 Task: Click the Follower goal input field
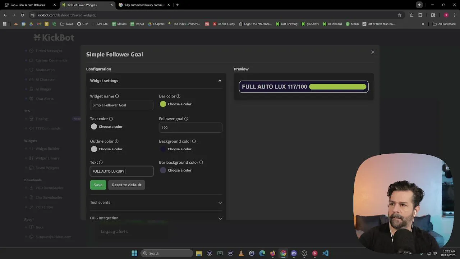[190, 128]
